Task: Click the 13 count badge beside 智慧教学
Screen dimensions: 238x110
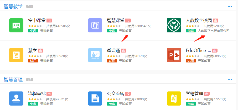Action: click(x=29, y=7)
